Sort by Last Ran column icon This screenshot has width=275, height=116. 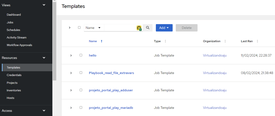(x=258, y=41)
